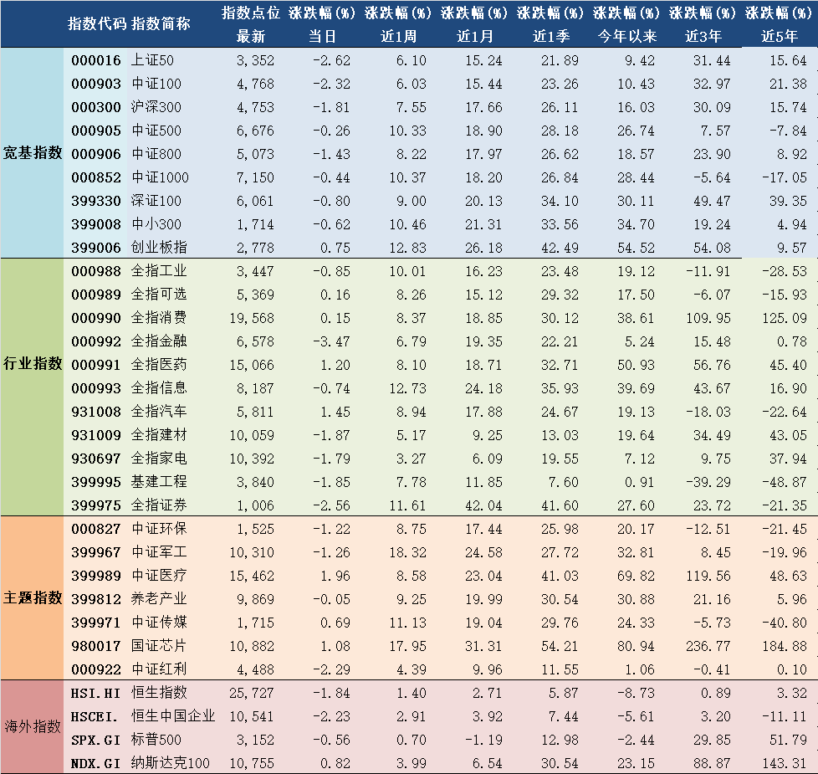This screenshot has height=774, width=818.
Task: Select the 中证500 name cell
Action: (156, 131)
